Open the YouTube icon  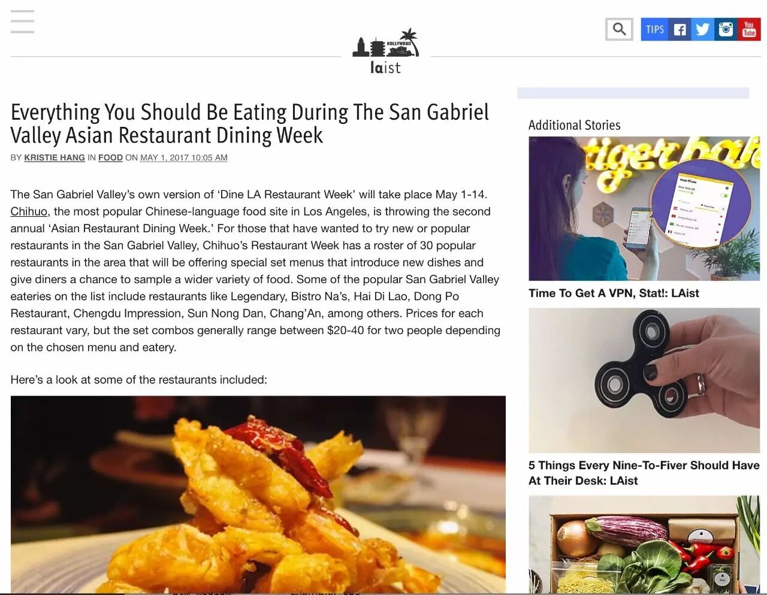coord(749,29)
